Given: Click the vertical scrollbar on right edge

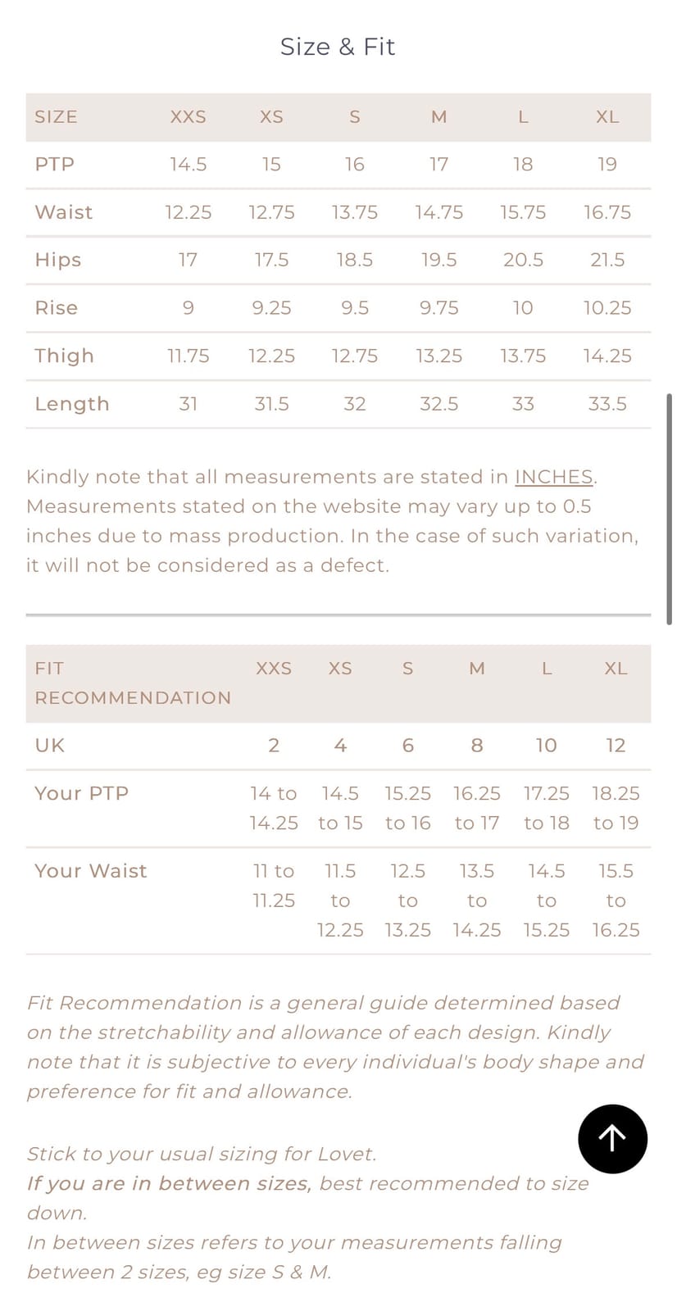Looking at the screenshot, I should point(670,509).
